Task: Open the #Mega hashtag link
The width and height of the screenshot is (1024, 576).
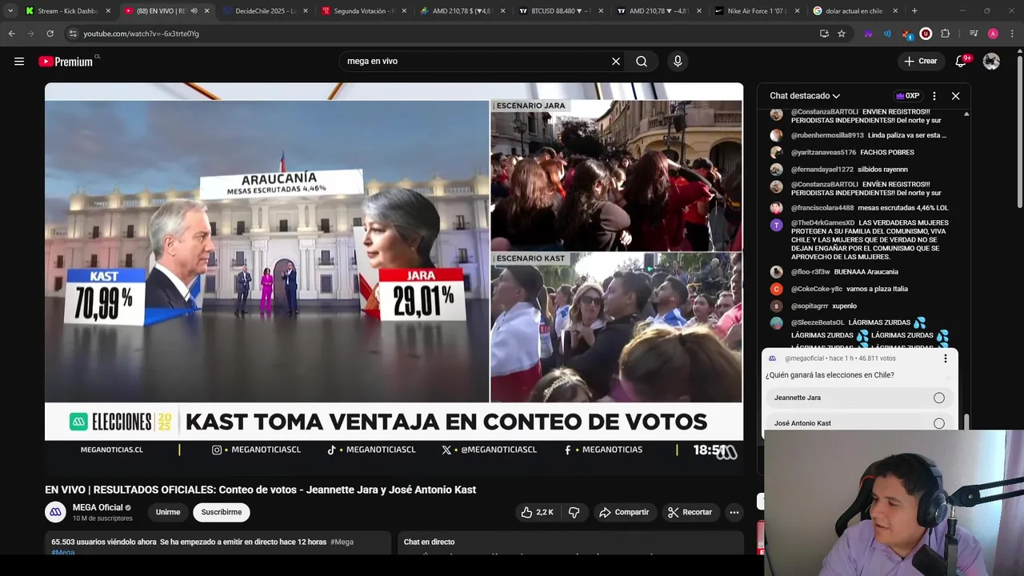Action: (x=342, y=542)
